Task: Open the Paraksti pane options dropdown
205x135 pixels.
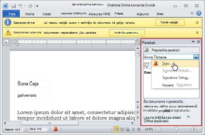Action: 193,42
